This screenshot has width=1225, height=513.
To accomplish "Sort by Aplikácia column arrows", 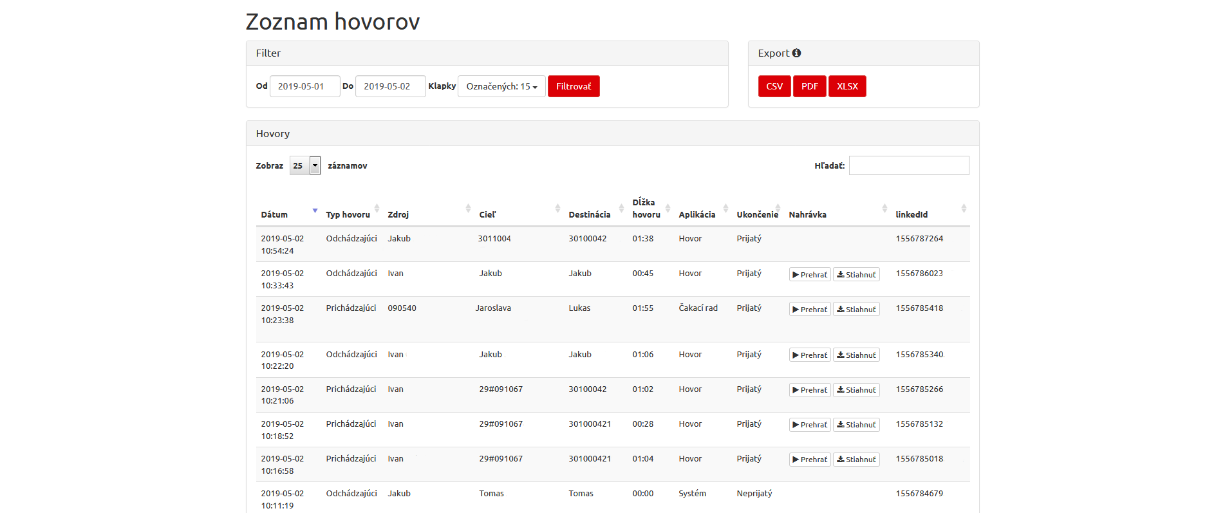I will coord(725,209).
